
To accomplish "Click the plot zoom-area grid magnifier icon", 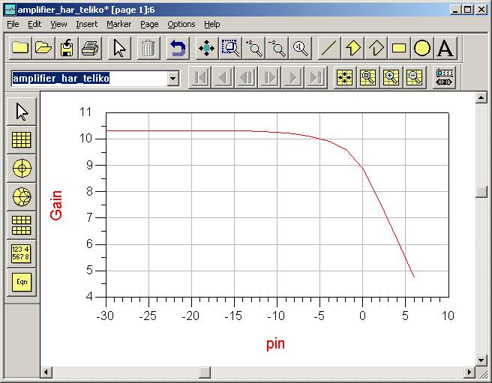I will [x=368, y=77].
